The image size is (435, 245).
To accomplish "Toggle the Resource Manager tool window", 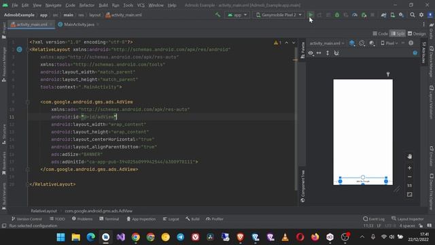I will tap(4, 65).
